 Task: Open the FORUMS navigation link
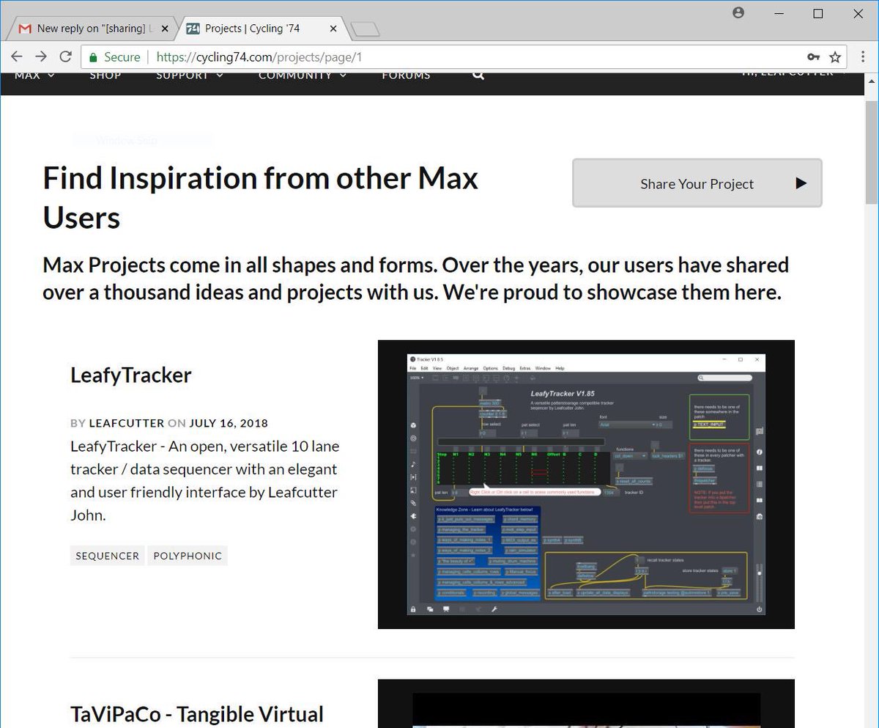click(x=406, y=76)
